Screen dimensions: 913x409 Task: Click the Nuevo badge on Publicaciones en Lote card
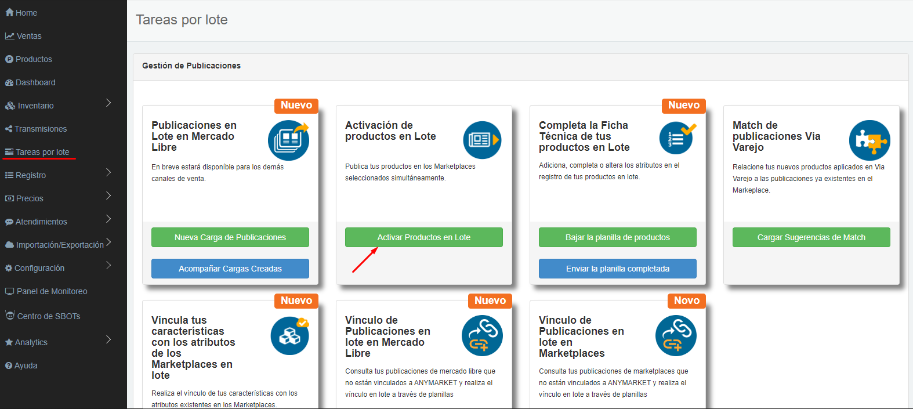(x=296, y=106)
